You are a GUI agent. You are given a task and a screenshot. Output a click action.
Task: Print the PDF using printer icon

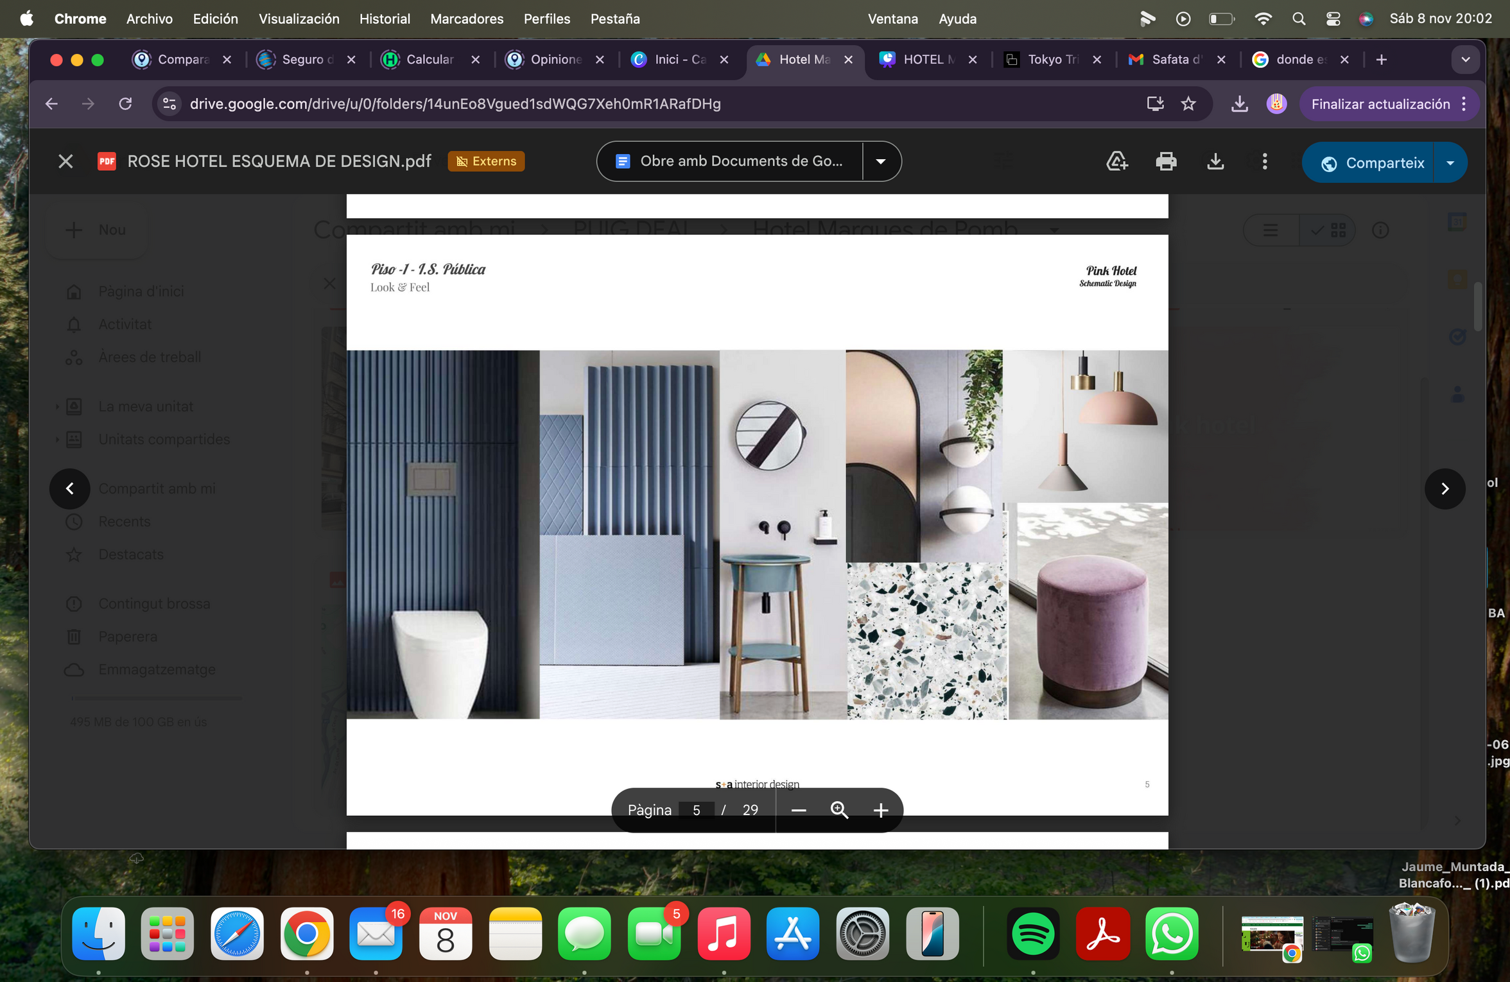pos(1166,161)
